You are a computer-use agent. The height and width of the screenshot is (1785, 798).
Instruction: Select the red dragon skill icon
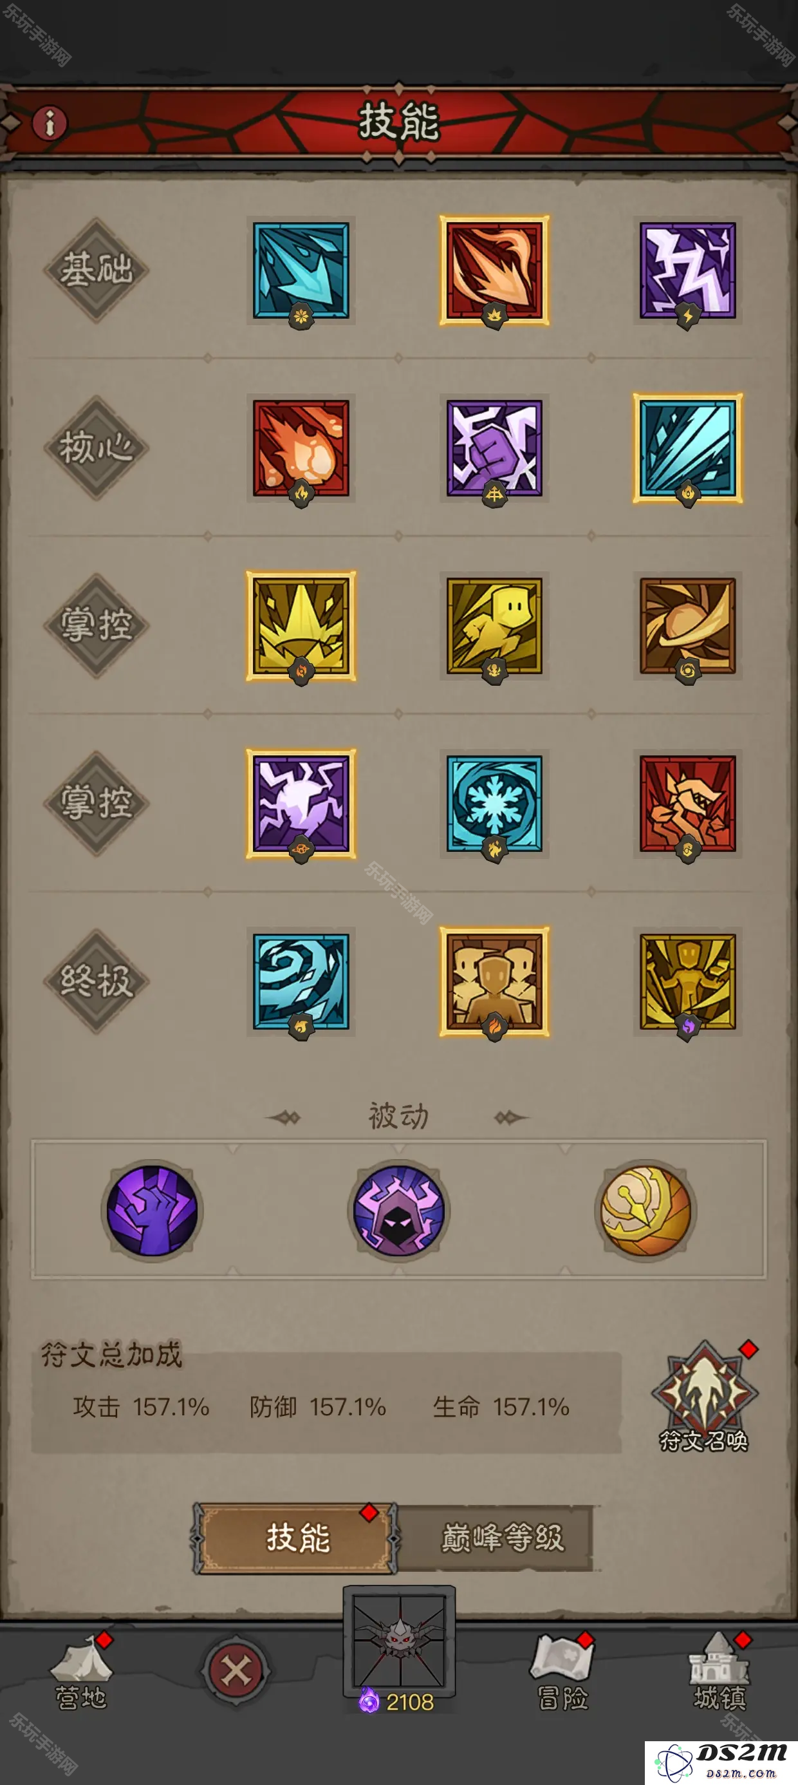pos(687,804)
